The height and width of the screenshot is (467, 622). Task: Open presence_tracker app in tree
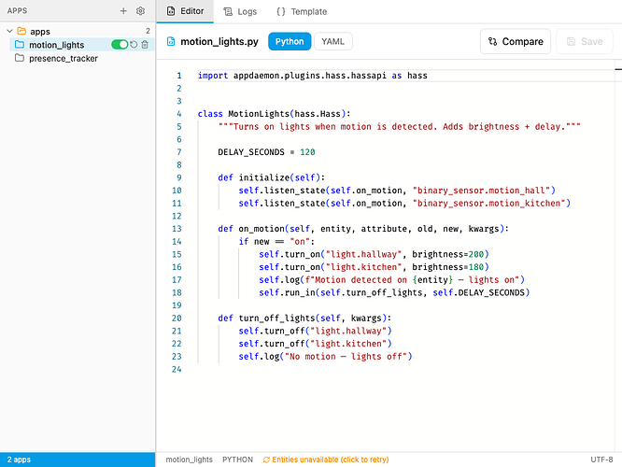(x=64, y=58)
